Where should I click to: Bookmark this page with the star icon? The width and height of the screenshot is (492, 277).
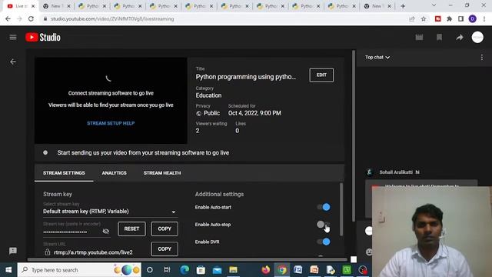click(424, 18)
